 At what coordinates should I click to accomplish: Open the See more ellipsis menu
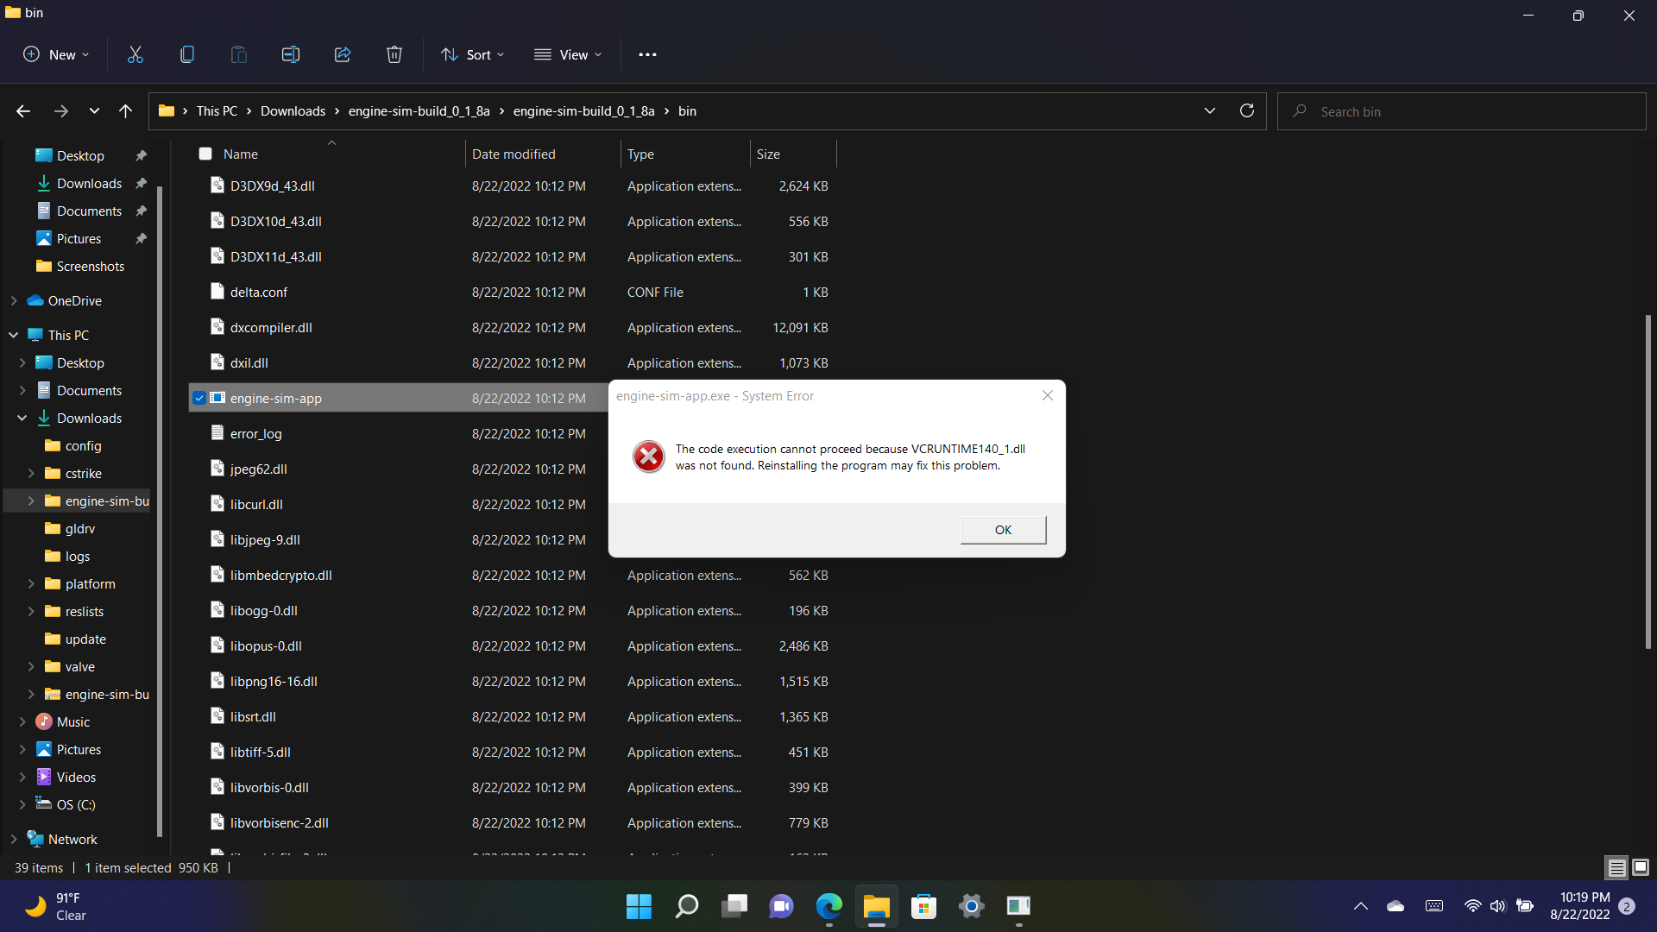(x=647, y=54)
